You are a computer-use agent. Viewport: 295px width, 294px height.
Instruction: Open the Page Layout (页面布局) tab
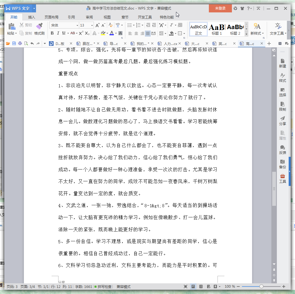click(x=51, y=17)
